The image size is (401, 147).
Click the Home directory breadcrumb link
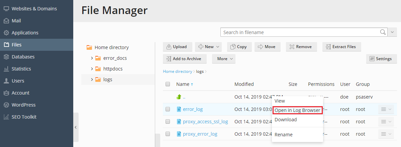177,71
